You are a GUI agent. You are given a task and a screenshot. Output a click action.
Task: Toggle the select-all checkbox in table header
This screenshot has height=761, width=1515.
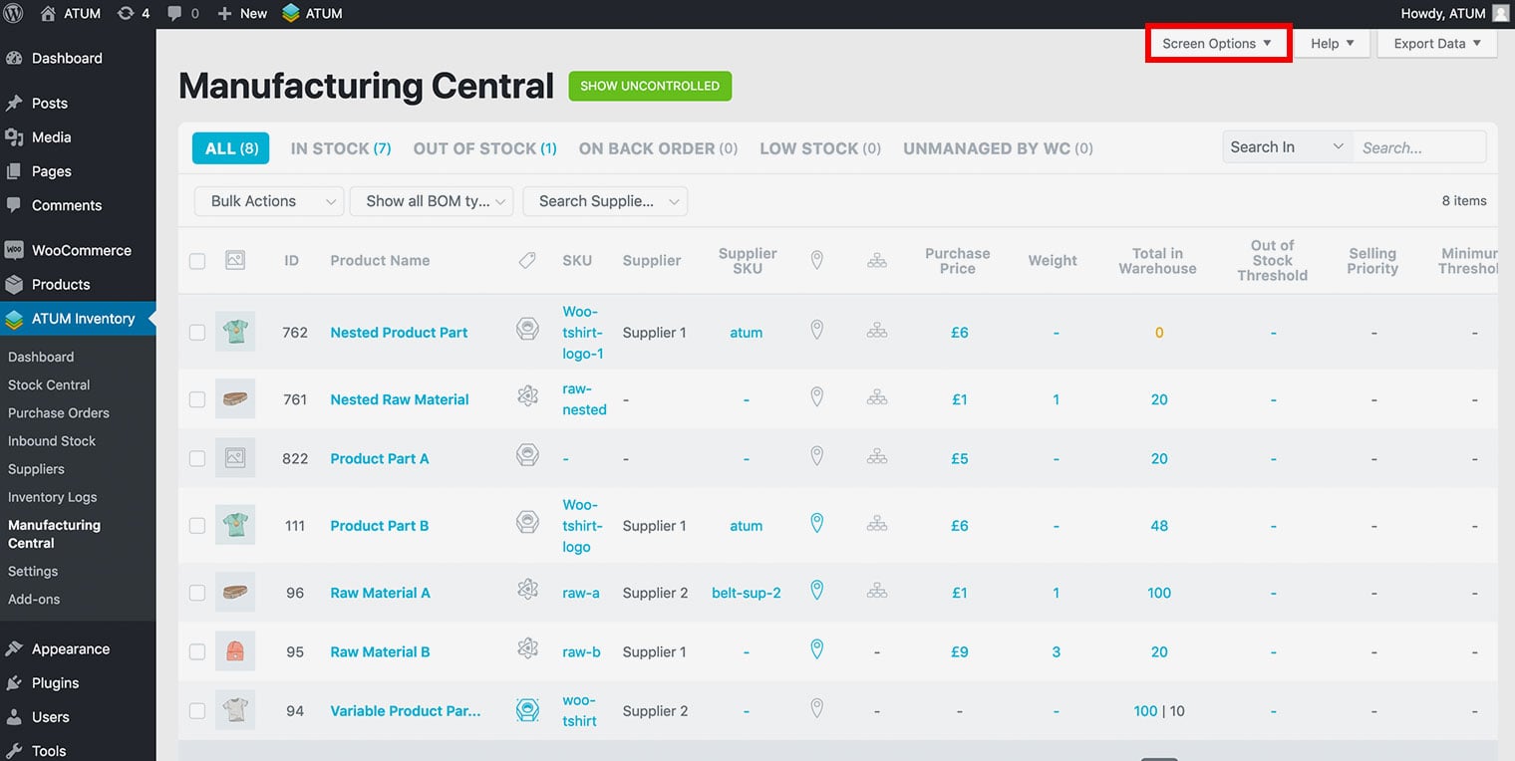click(x=197, y=261)
